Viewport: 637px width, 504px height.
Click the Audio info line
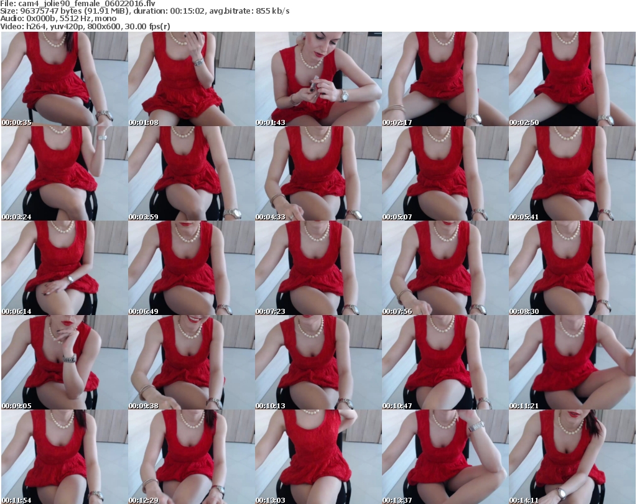[x=58, y=19]
